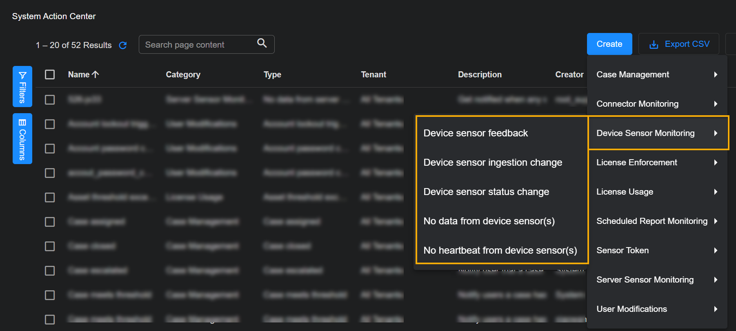
Task: Open the Sensor Token menu item
Action: point(623,250)
